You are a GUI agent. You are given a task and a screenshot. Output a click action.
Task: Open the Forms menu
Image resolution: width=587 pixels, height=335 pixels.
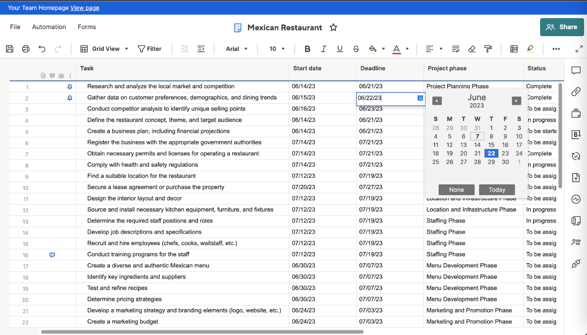86,27
